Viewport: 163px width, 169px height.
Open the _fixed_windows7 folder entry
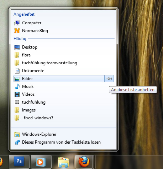pos(64,118)
